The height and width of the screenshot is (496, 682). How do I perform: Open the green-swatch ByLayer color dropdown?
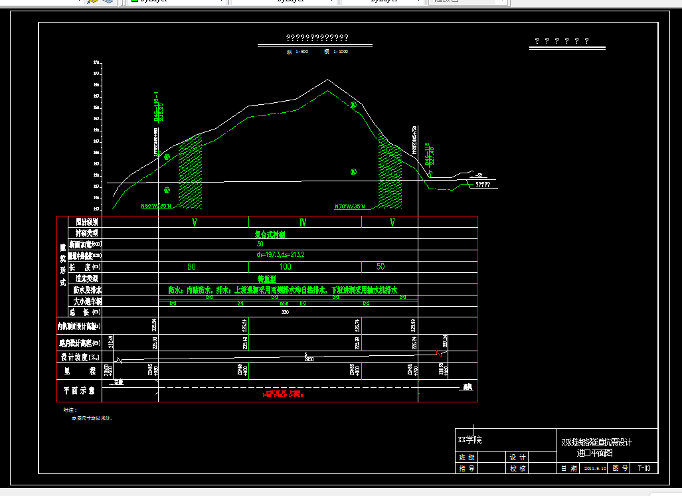177,1
